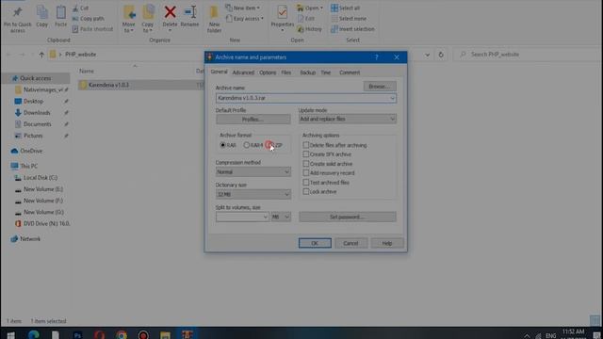Image resolution: width=603 pixels, height=339 pixels.
Task: Click Invert selection in the ribbon
Action: tap(352, 29)
